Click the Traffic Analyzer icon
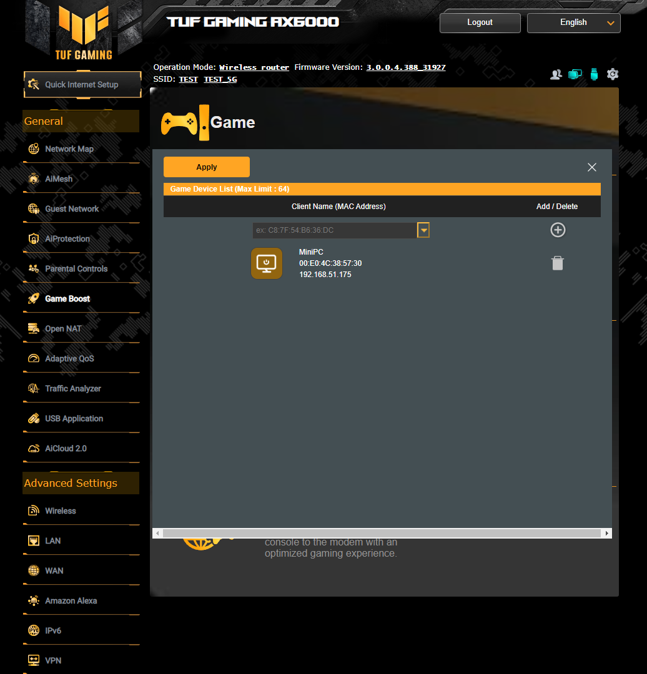Viewport: 647px width, 674px height. [34, 389]
